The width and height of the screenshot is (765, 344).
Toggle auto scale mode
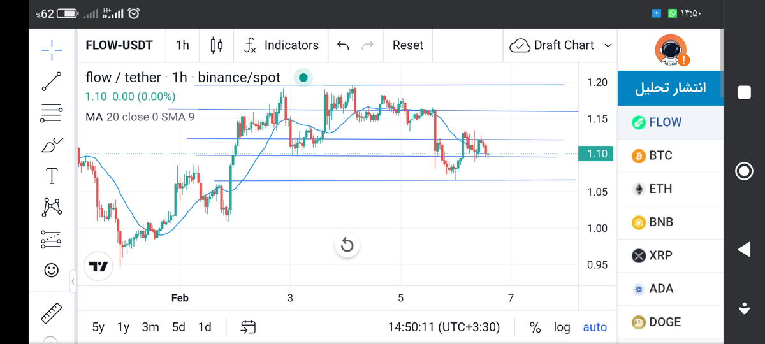click(595, 327)
